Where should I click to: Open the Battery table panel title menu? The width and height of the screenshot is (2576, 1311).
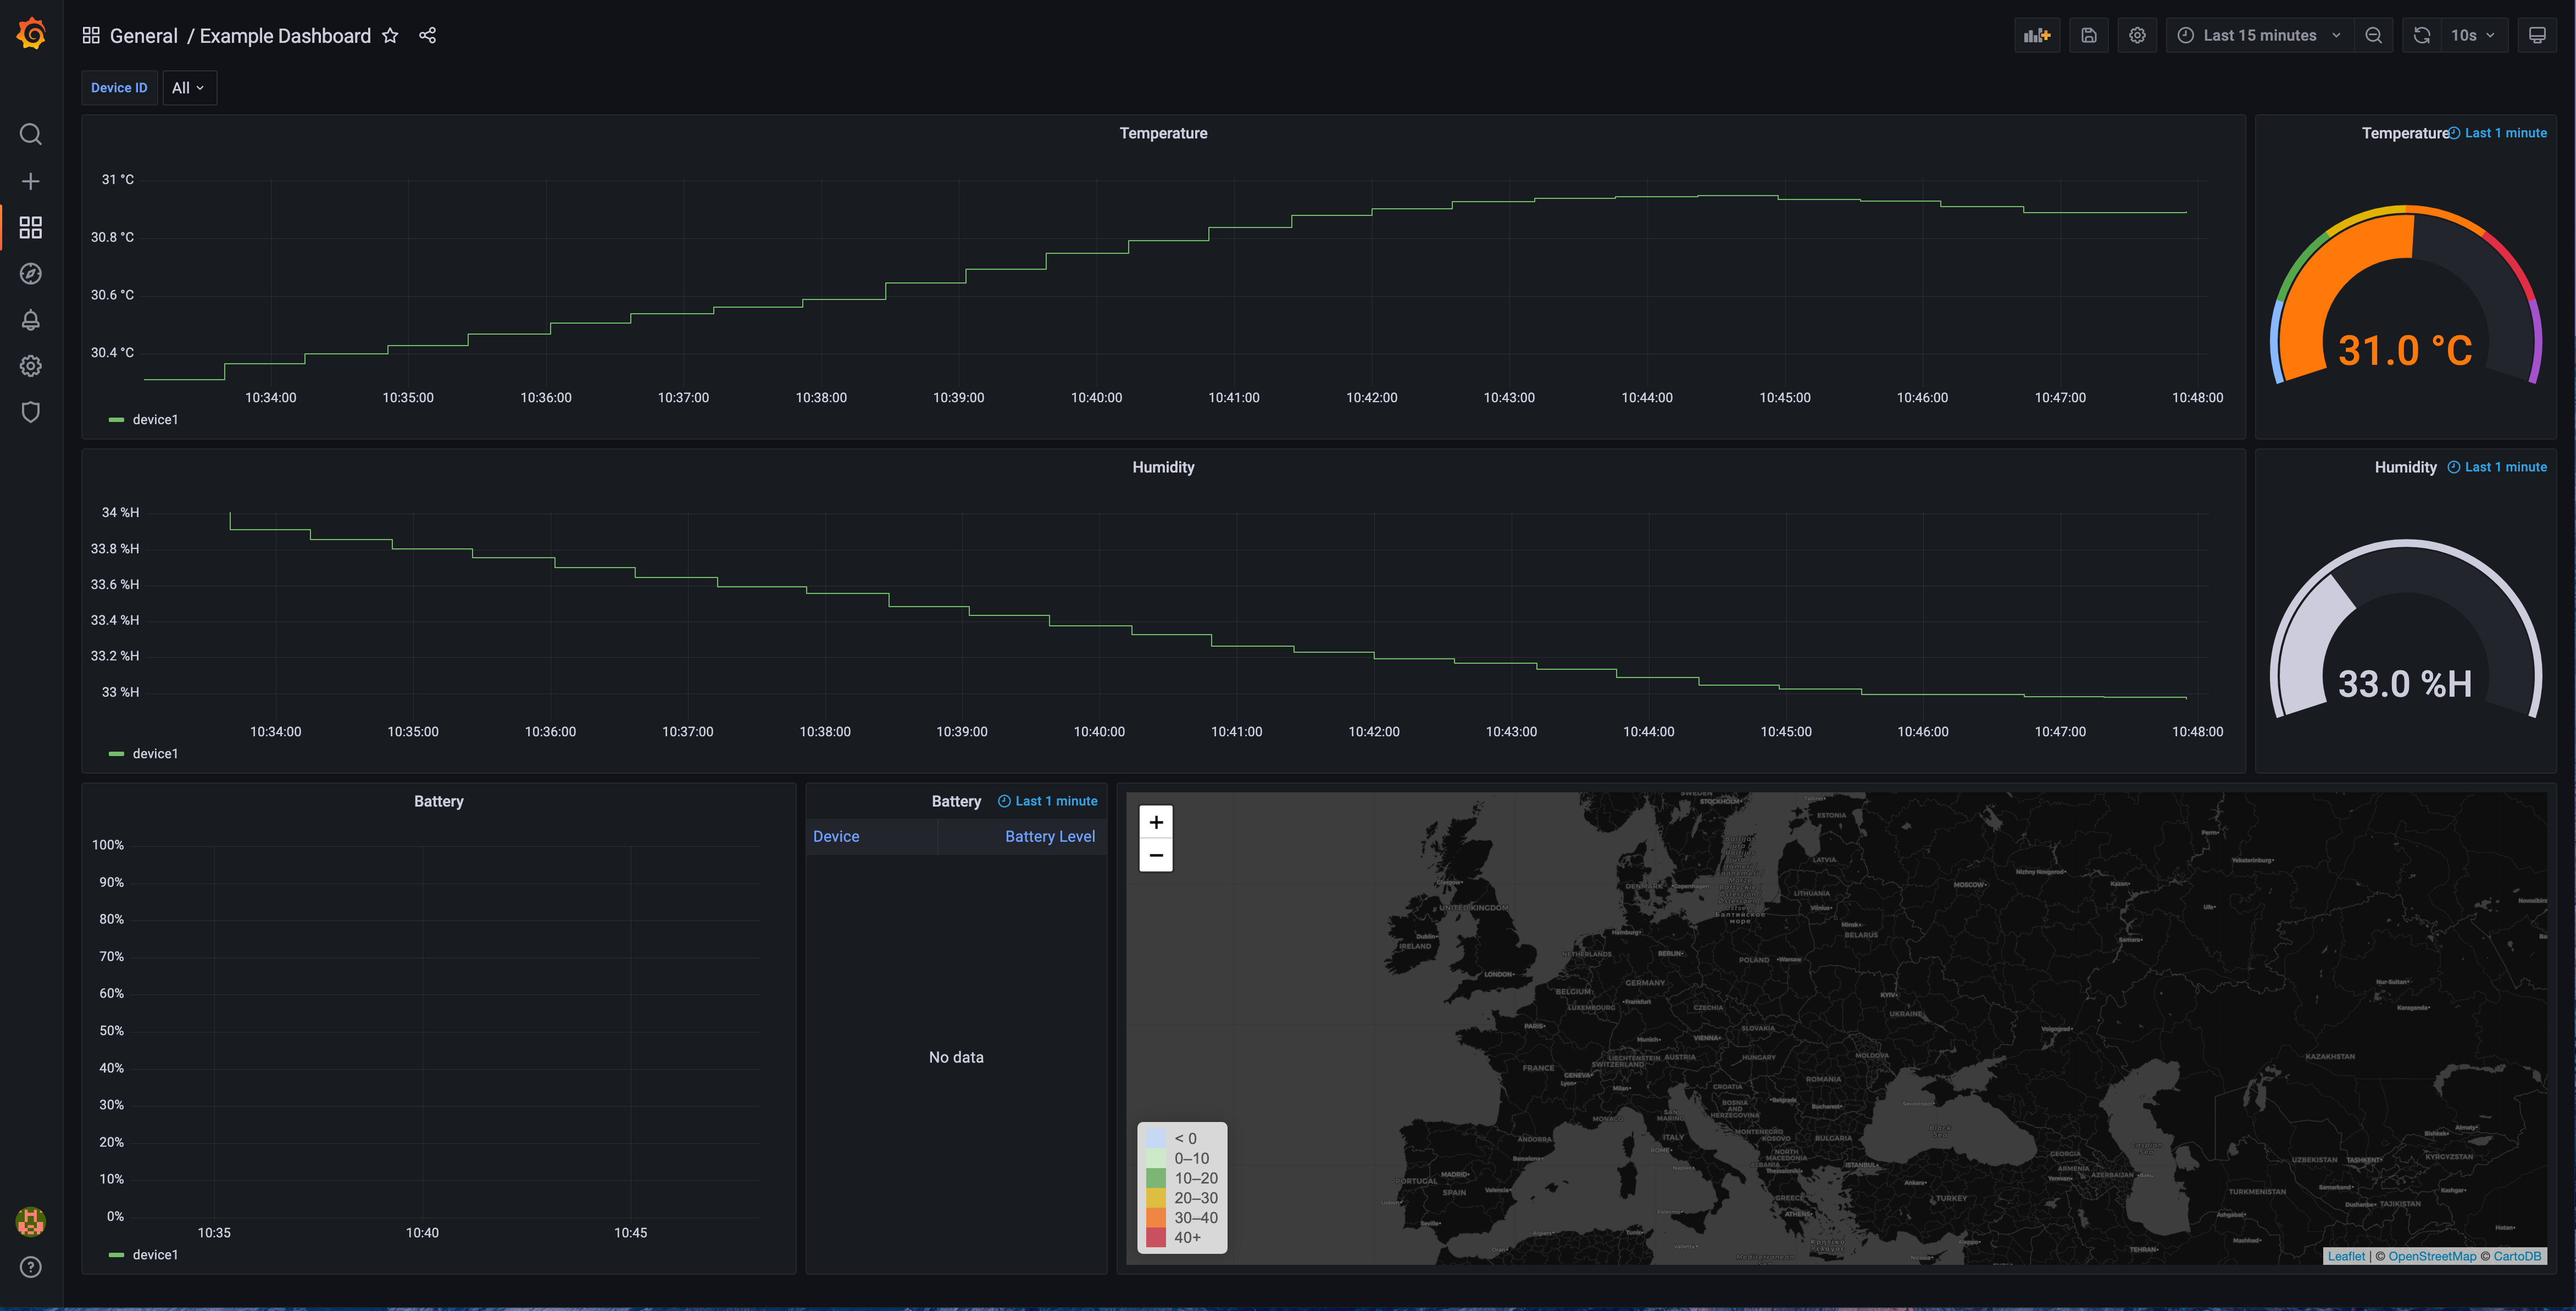(956, 801)
